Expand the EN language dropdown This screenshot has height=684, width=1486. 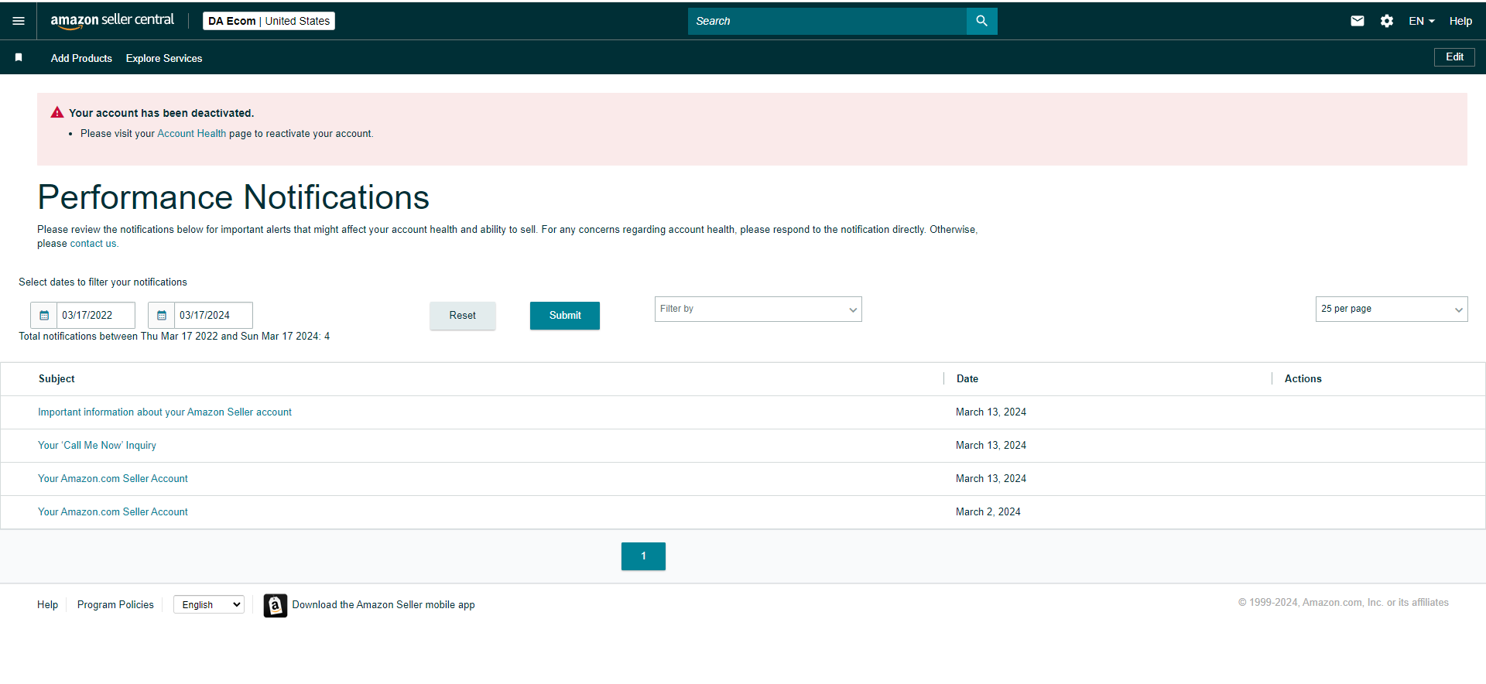pyautogui.click(x=1422, y=21)
